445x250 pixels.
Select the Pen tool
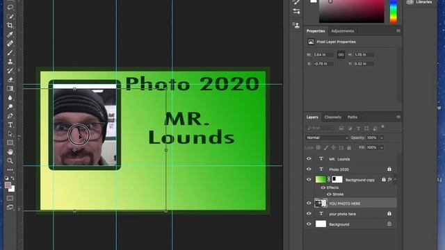coord(10,116)
